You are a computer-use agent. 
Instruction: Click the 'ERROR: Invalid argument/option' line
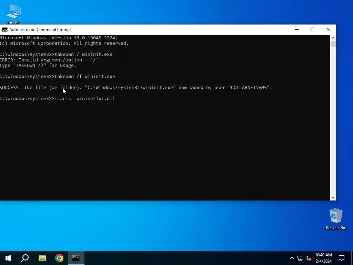(x=51, y=60)
